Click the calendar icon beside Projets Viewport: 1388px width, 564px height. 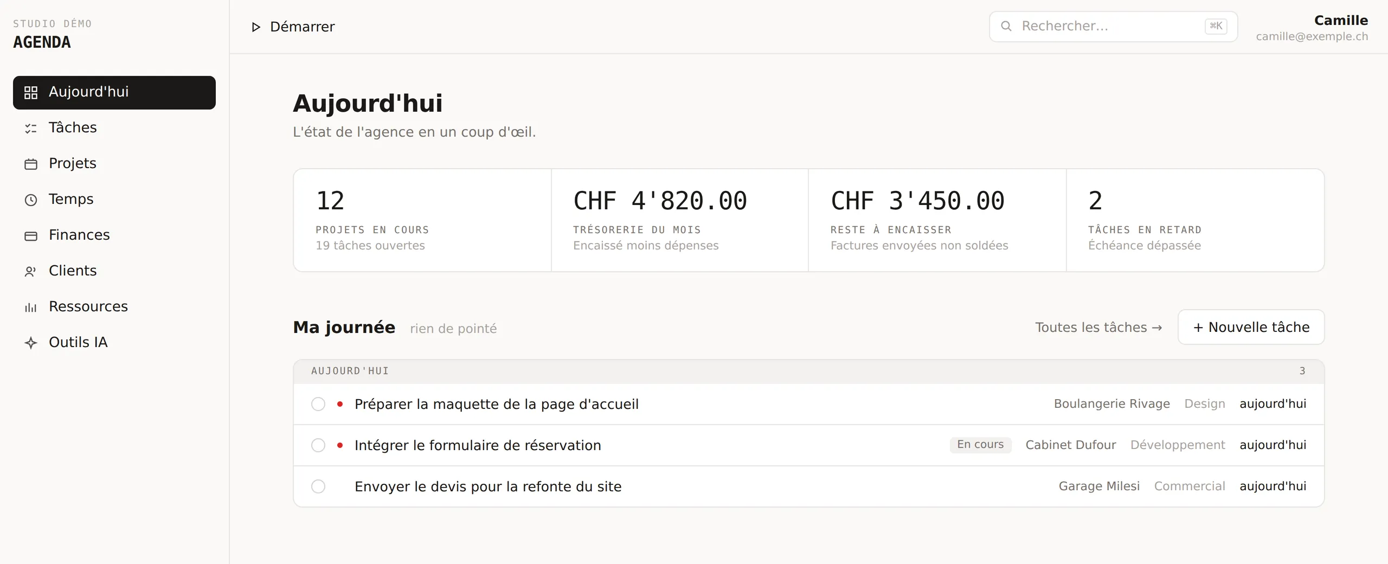pos(31,164)
